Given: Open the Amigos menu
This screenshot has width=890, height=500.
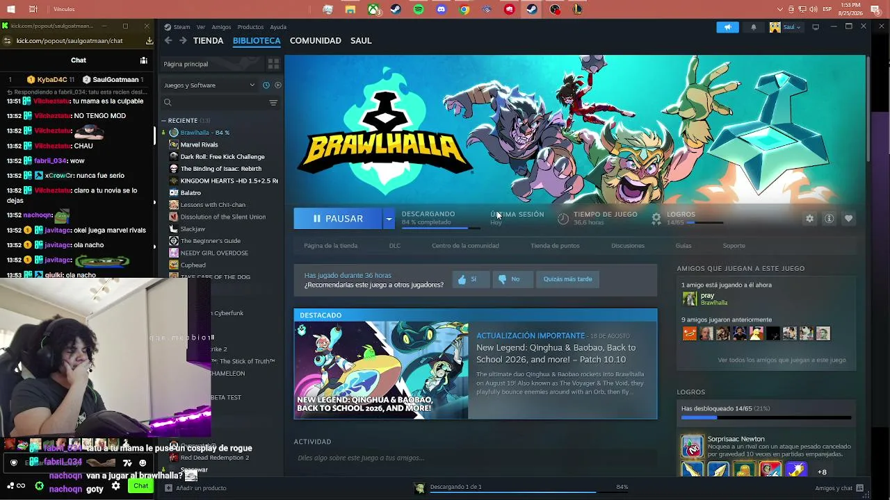Looking at the screenshot, I should point(221,27).
